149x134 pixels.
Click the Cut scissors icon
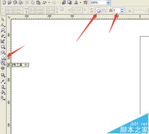click(27, 2)
